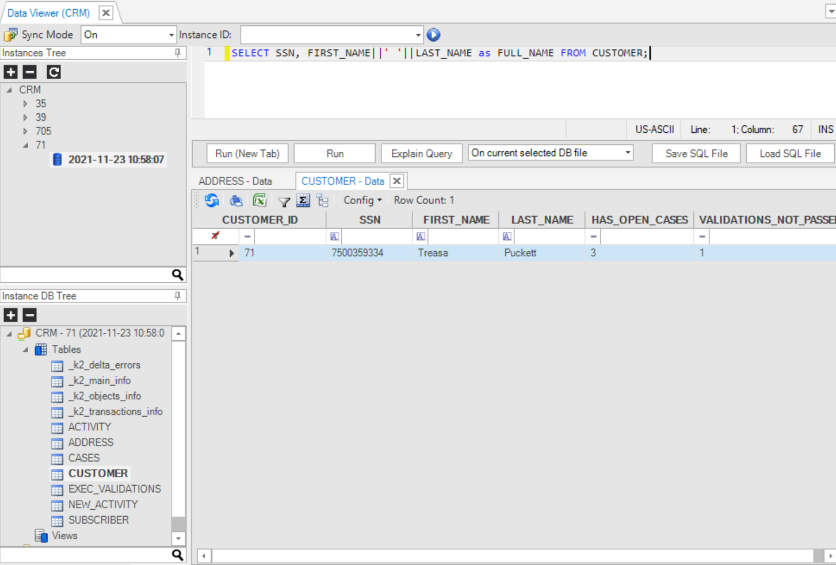
Task: Open the 'On current selected DB file' dropdown
Action: tap(628, 153)
